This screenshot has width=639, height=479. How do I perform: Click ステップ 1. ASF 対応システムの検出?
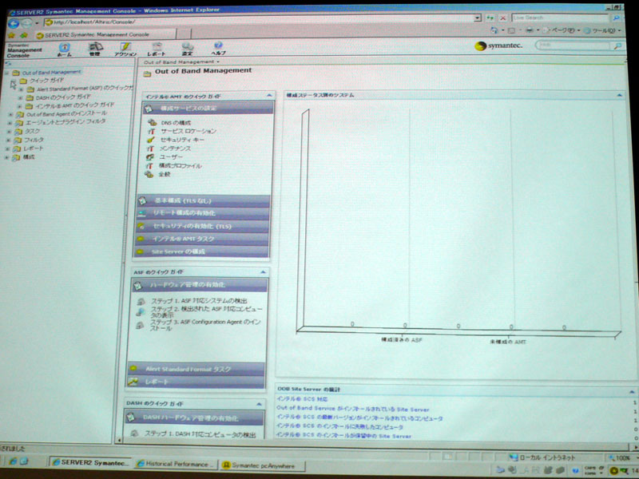(199, 301)
